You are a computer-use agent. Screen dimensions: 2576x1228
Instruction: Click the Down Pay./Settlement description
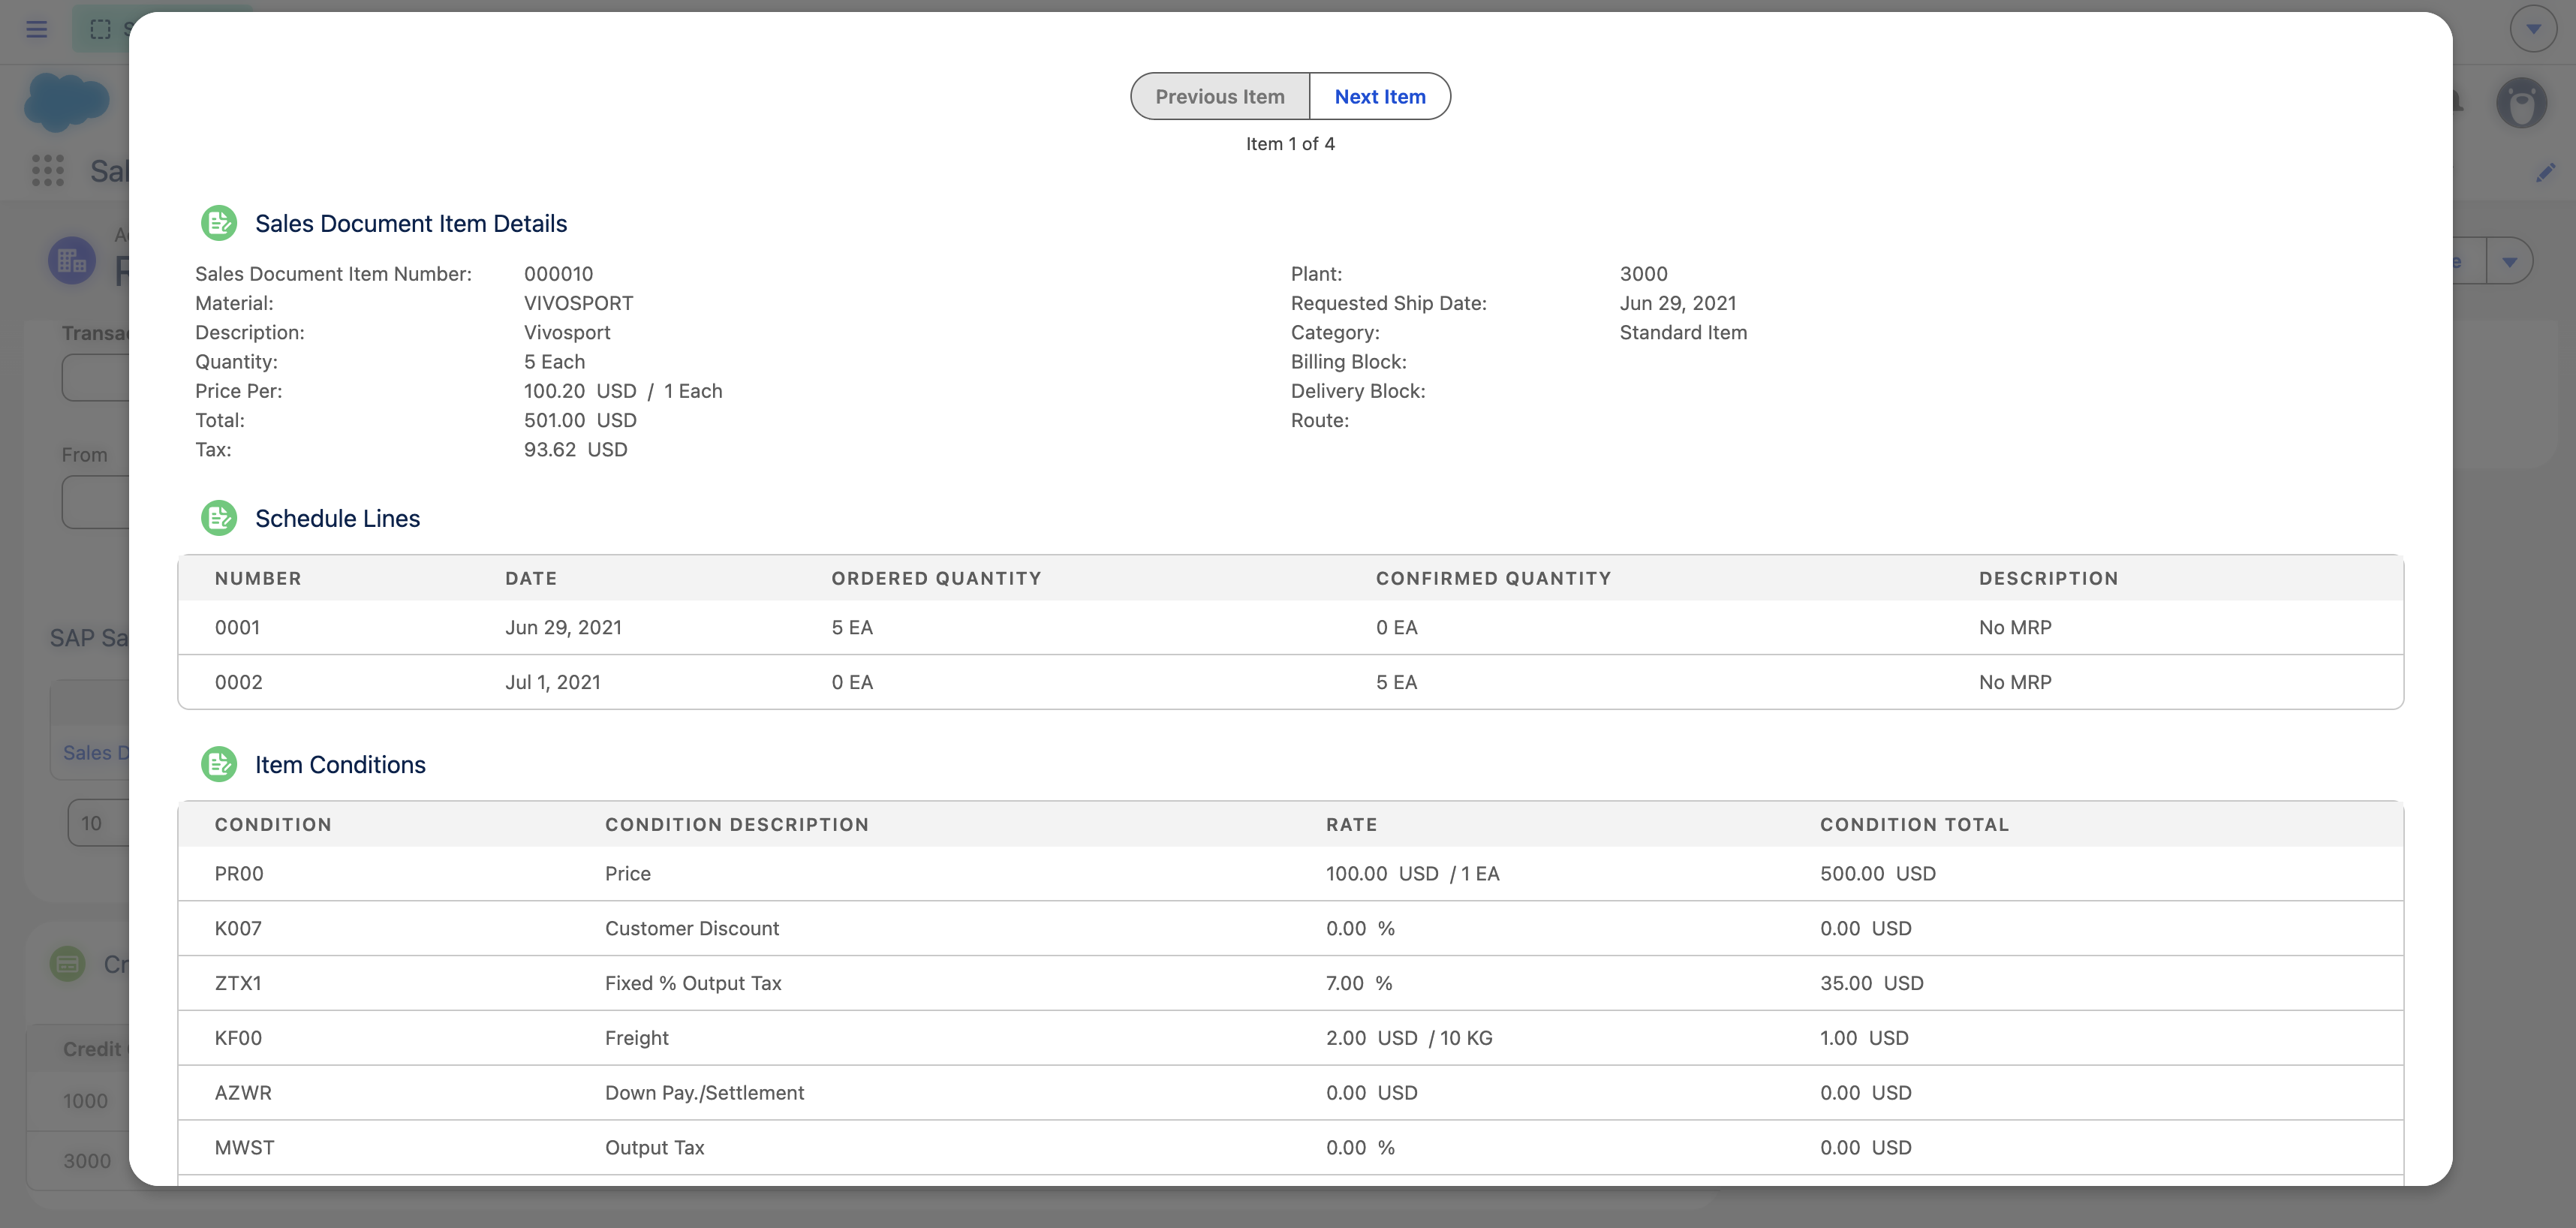(705, 1093)
